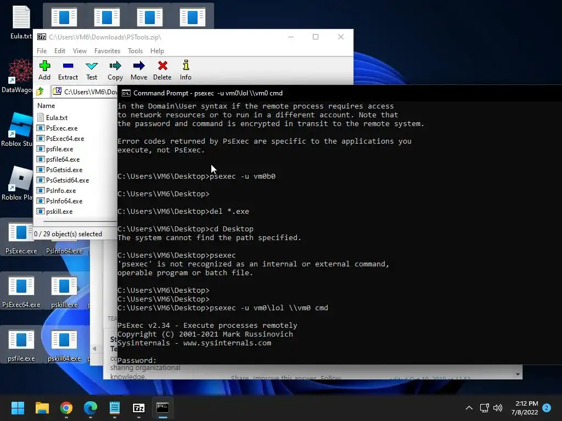Select the Roblox Studio desktop shortcut
The height and width of the screenshot is (421, 562).
(x=17, y=129)
